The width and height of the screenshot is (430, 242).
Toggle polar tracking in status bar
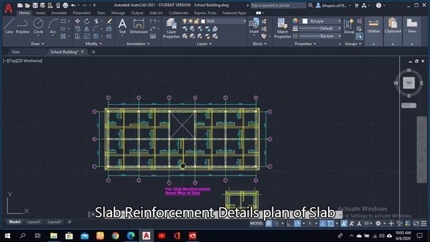coord(297,224)
